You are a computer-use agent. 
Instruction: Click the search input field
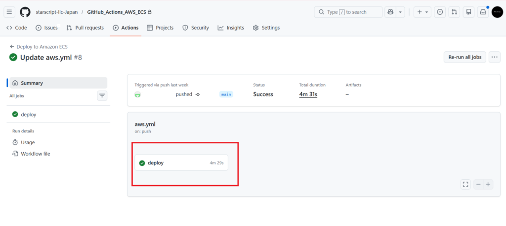348,12
